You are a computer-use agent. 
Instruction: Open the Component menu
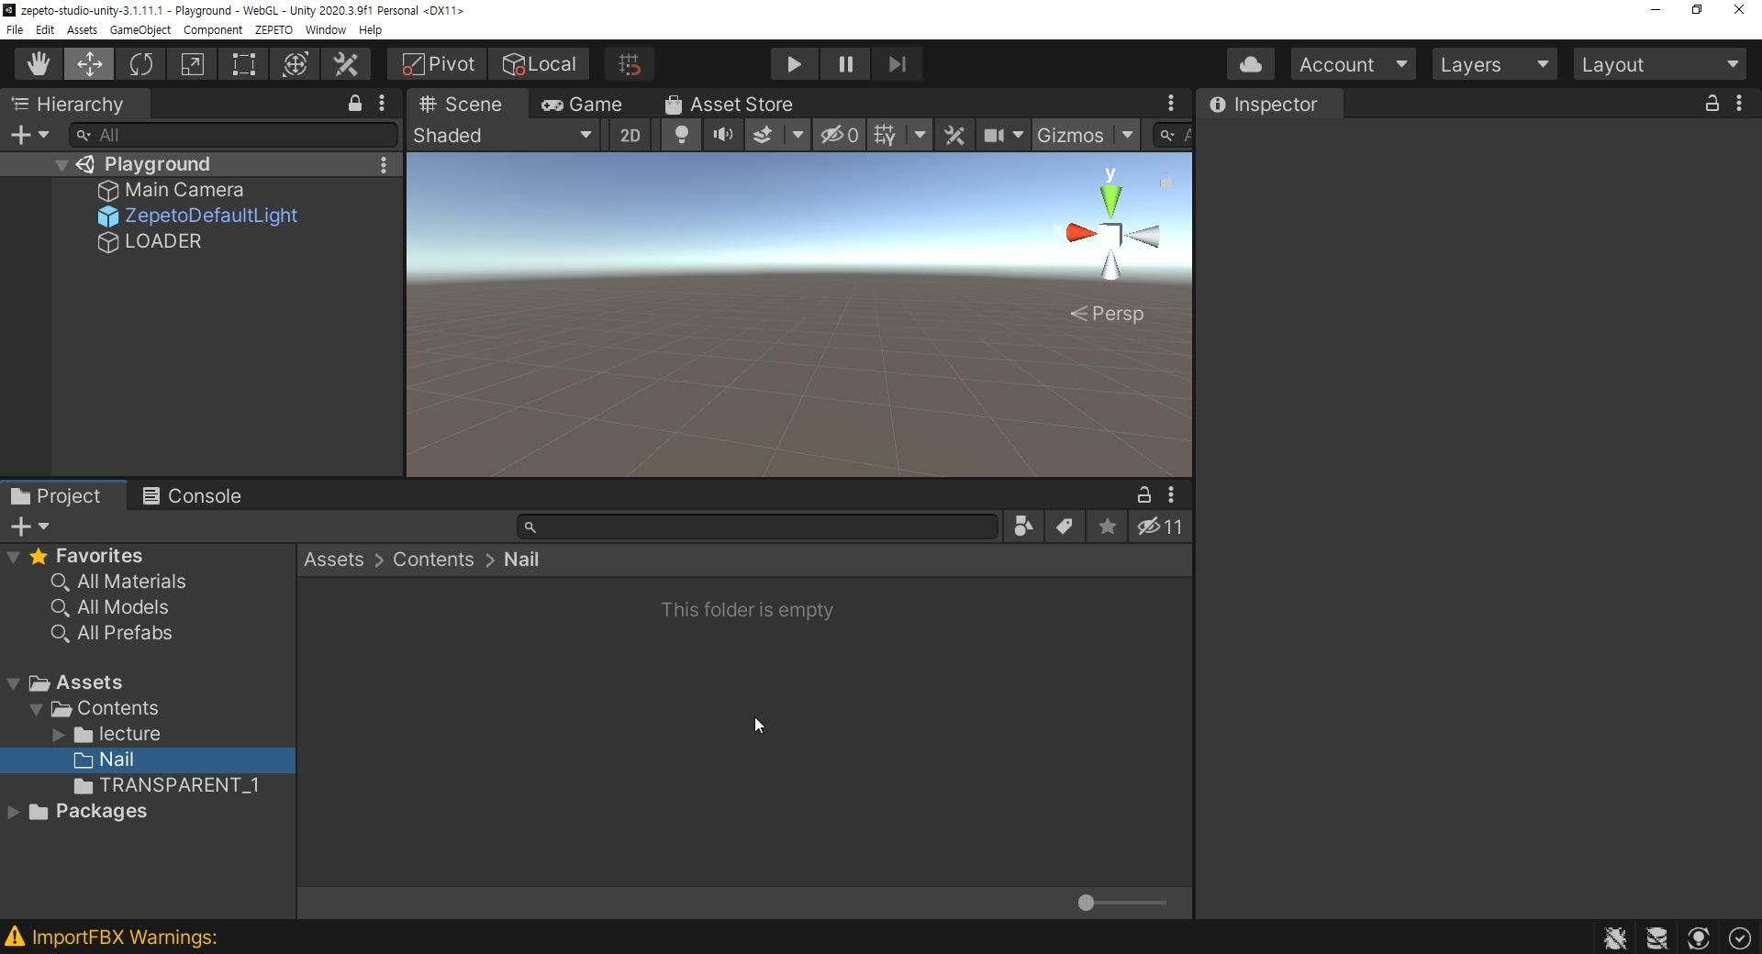click(x=213, y=29)
